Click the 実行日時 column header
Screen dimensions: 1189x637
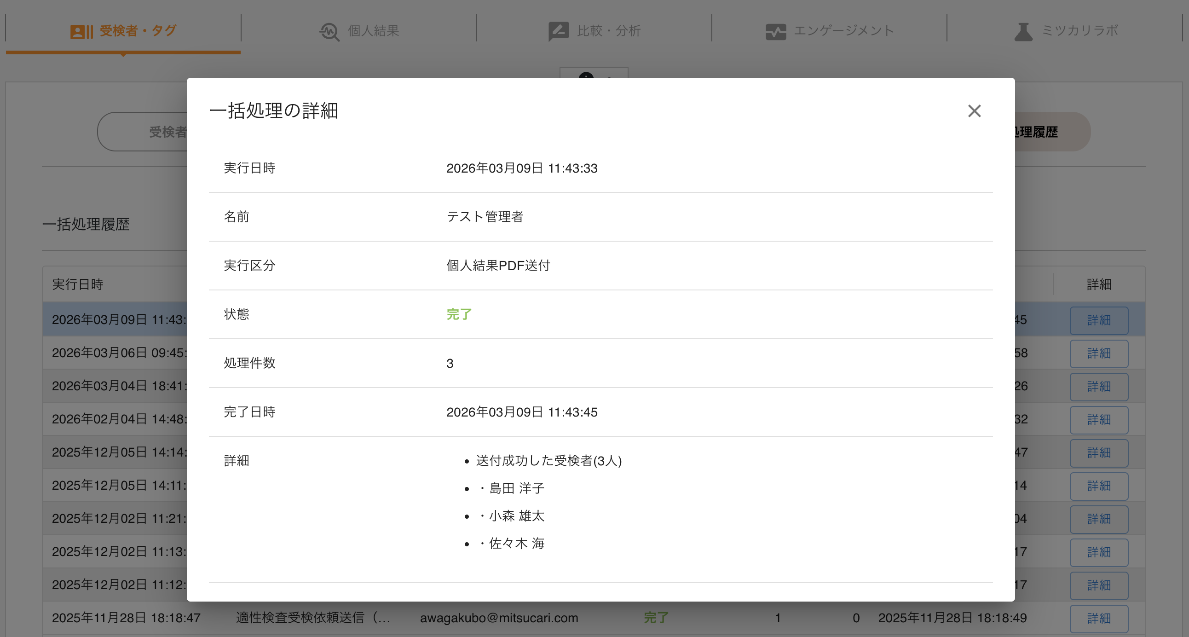point(78,284)
